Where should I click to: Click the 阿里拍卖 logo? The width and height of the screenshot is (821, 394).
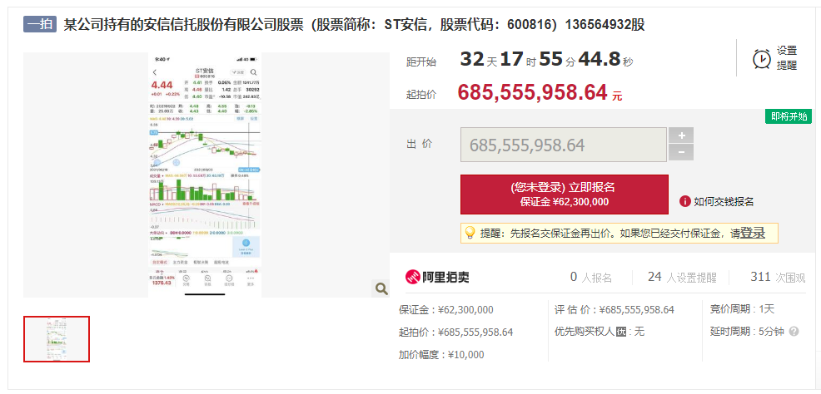click(438, 277)
